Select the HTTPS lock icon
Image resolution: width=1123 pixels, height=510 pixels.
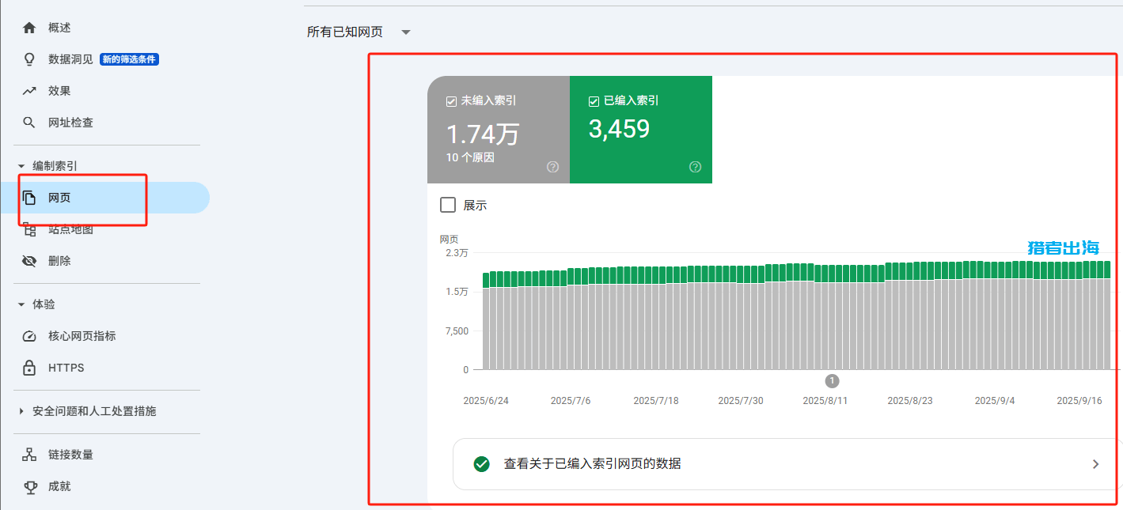(29, 367)
